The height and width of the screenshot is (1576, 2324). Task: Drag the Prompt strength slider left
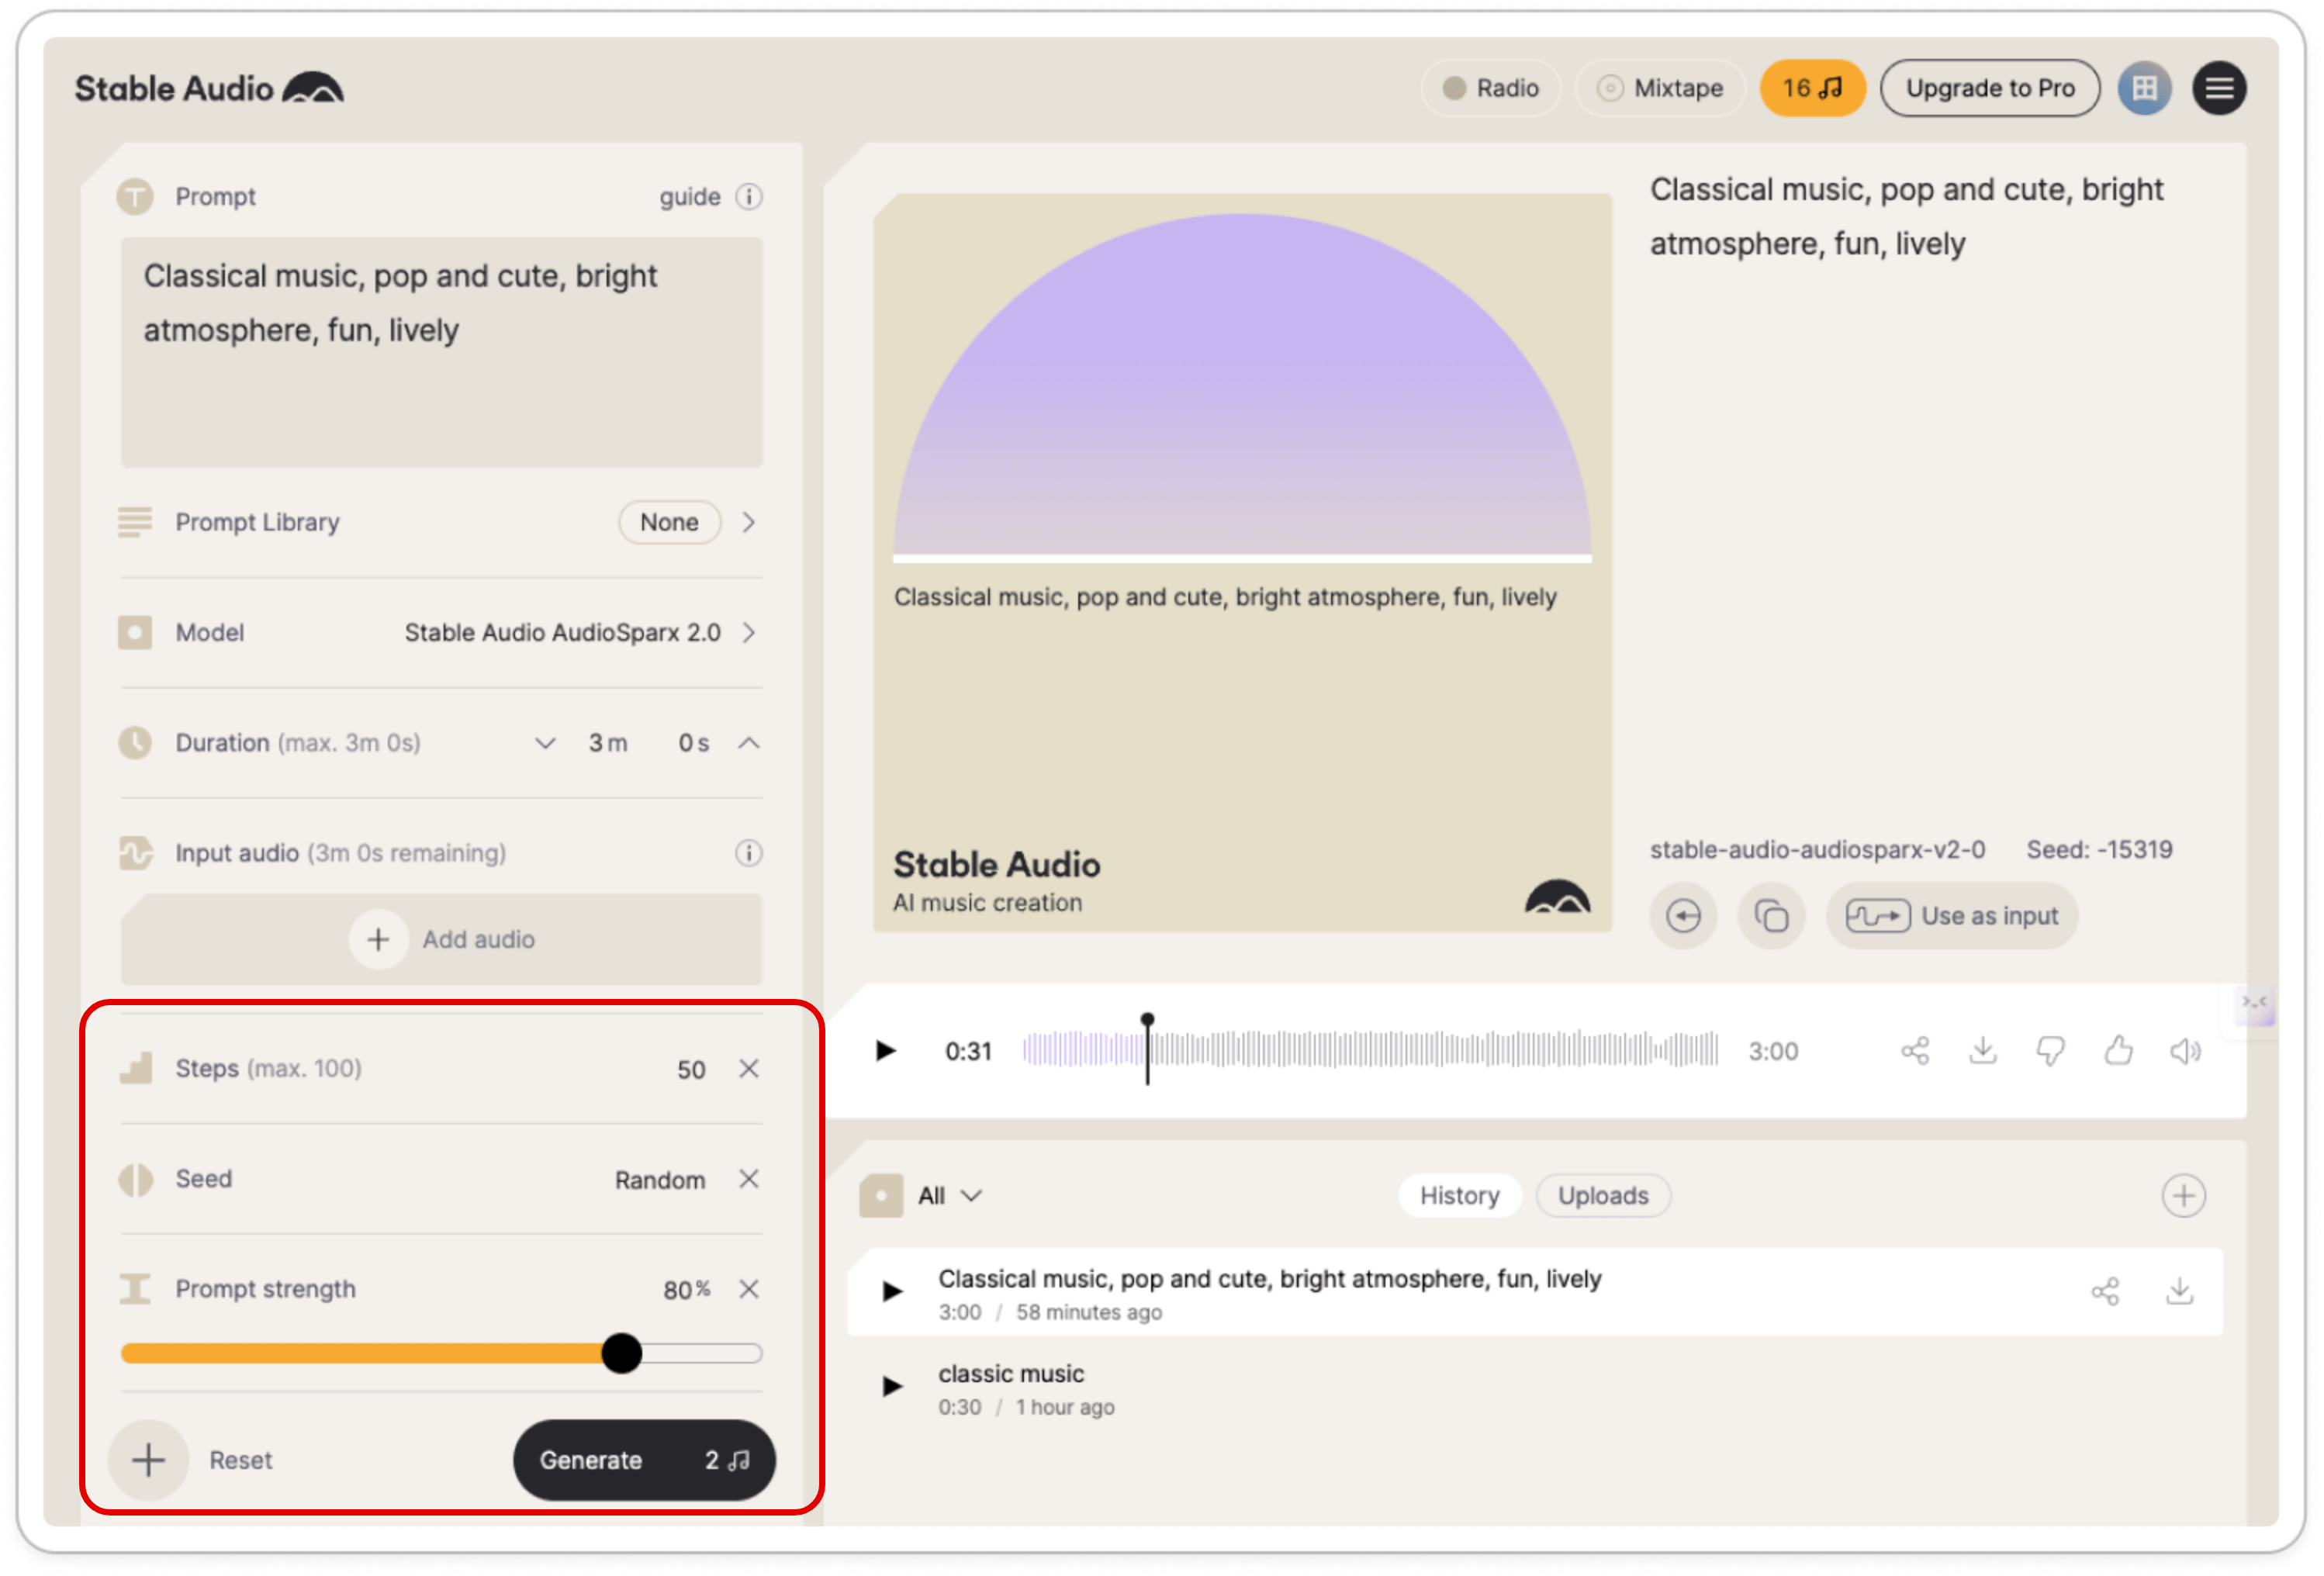623,1353
